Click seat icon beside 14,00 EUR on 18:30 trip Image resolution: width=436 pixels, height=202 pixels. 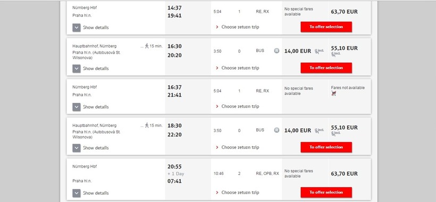(319, 130)
